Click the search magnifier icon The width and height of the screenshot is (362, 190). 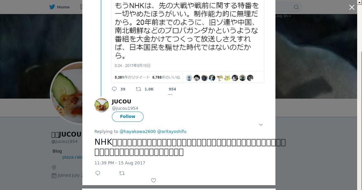[x=296, y=7]
